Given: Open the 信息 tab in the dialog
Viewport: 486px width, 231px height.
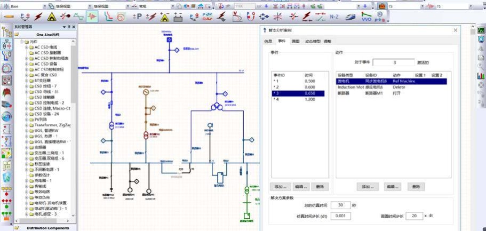Looking at the screenshot, I should tap(268, 41).
